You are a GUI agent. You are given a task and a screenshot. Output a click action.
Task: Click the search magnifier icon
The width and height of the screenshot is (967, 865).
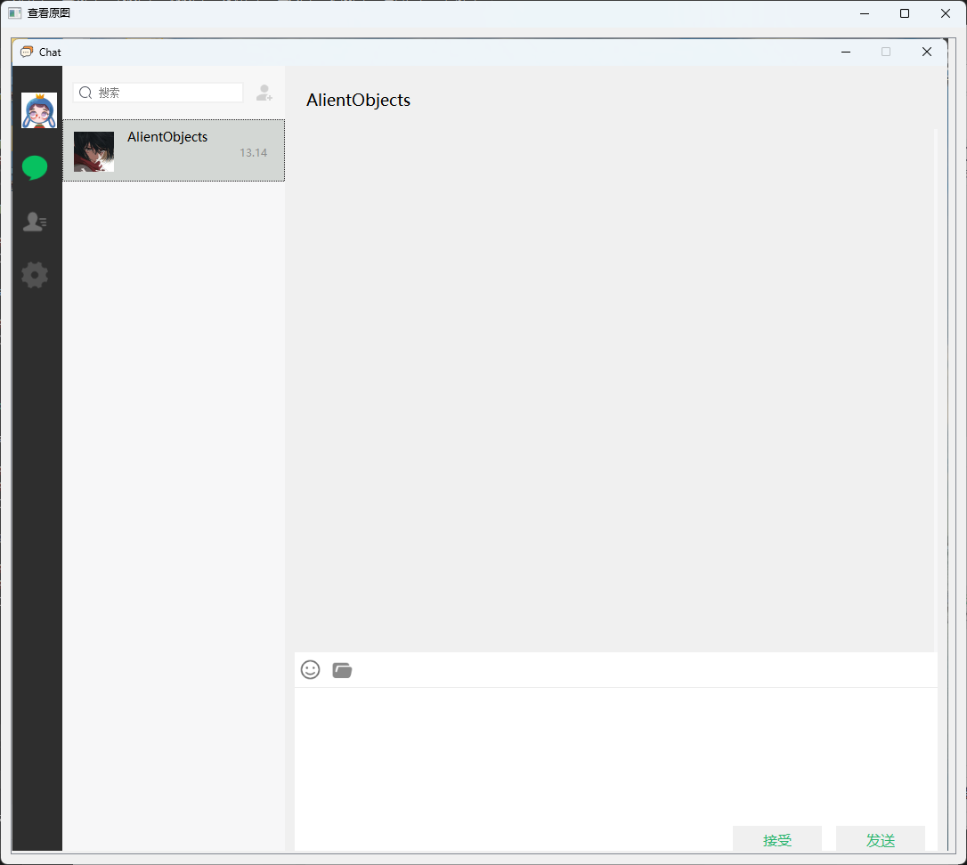click(85, 93)
